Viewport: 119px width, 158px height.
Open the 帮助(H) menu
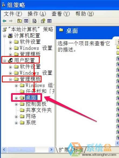tap(84, 14)
